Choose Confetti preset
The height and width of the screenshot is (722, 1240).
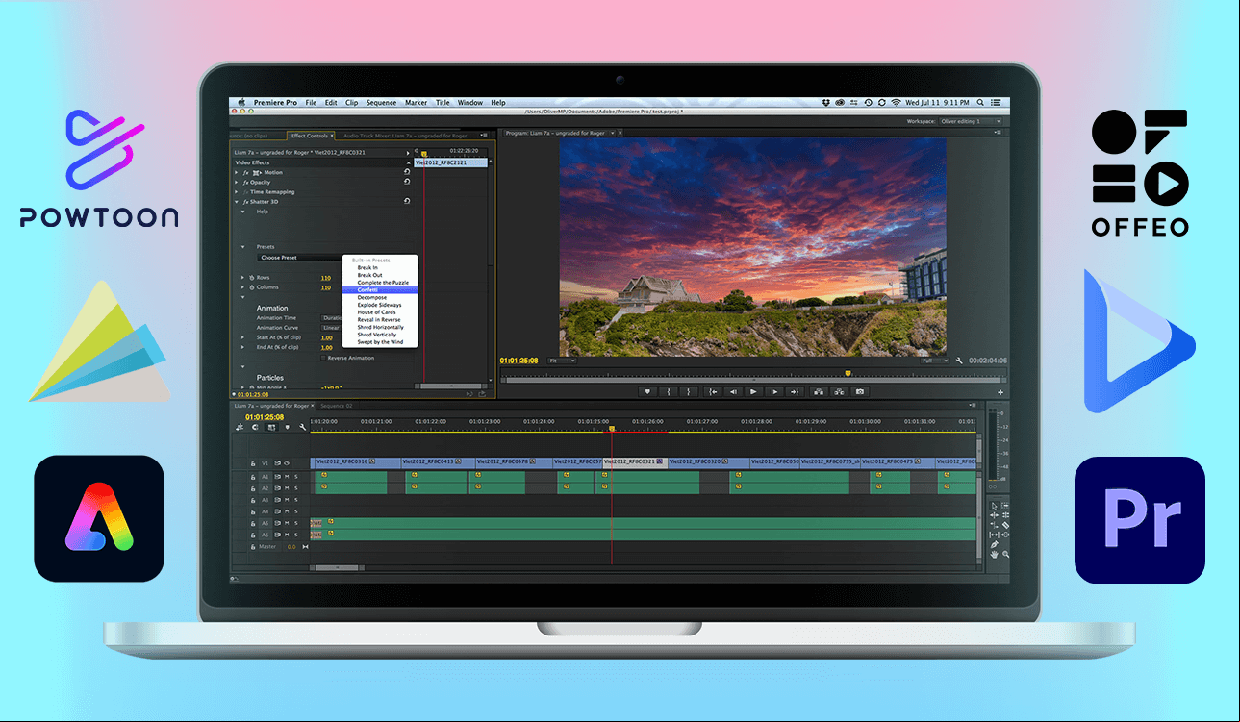[x=380, y=289]
